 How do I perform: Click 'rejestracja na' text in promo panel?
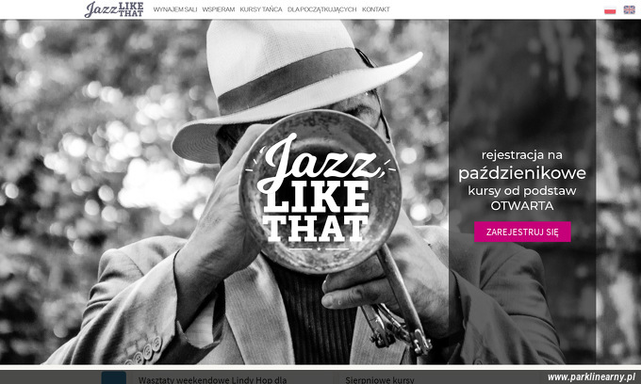(522, 155)
